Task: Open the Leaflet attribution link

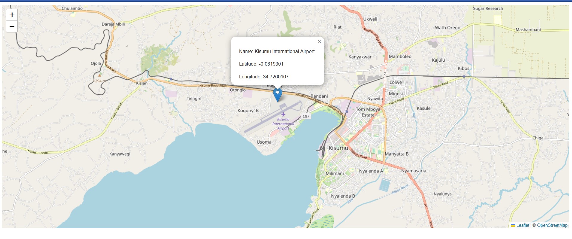Action: point(522,225)
